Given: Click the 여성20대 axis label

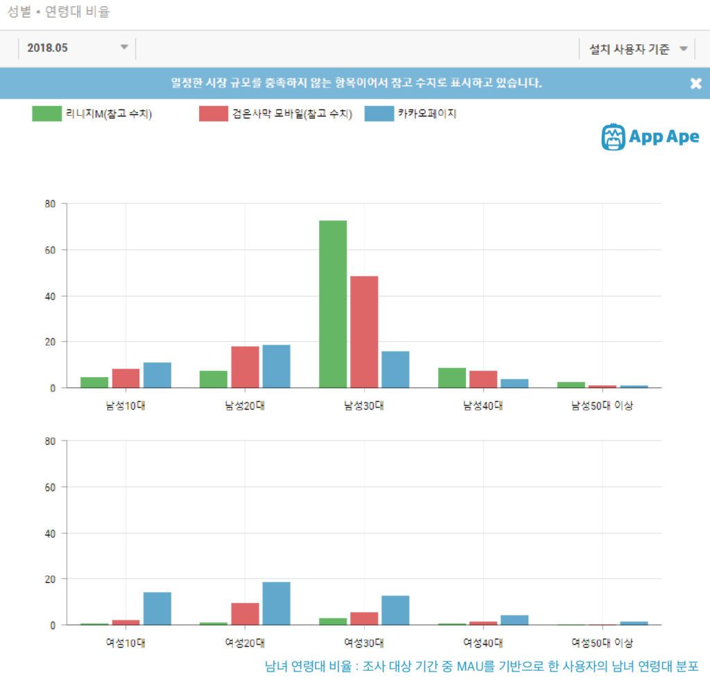Looking at the screenshot, I should click(245, 642).
